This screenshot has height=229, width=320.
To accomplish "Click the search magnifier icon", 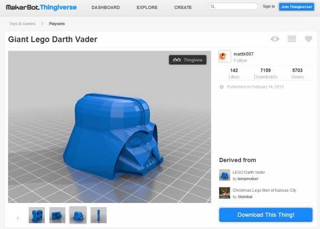I will [x=213, y=6].
